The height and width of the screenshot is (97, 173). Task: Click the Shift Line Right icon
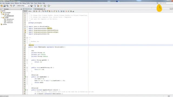point(64,11)
